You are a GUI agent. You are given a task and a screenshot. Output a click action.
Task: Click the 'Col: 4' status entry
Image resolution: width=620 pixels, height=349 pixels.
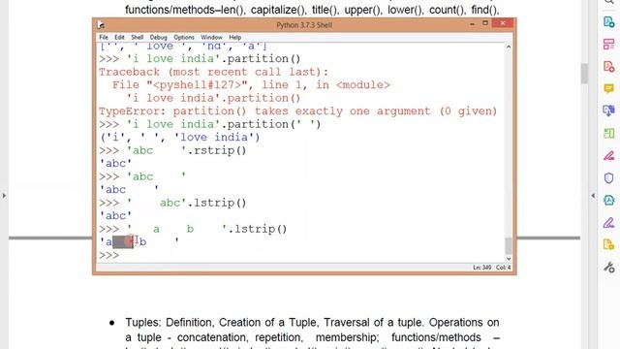coord(504,268)
